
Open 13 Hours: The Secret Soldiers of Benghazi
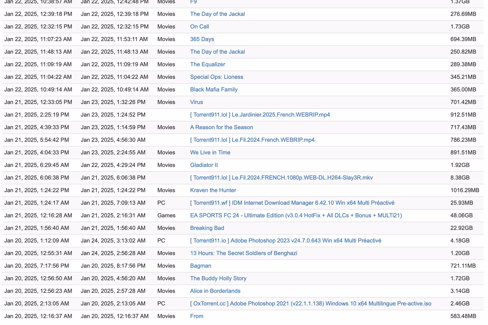[x=243, y=253]
